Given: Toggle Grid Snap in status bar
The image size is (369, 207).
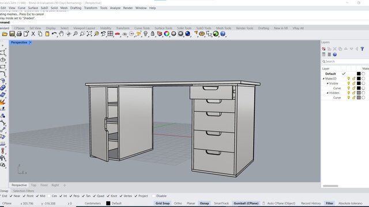Looking at the screenshot, I should (163, 203).
